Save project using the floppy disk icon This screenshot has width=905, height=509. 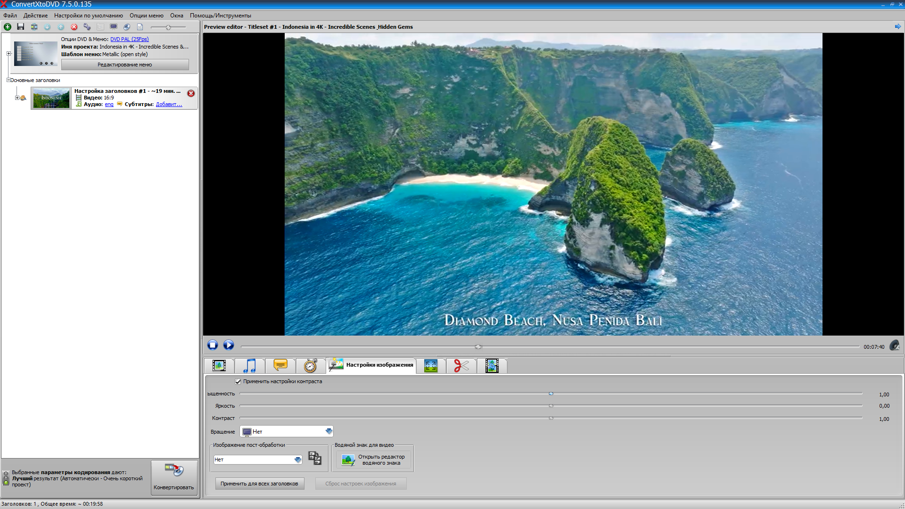(x=21, y=27)
